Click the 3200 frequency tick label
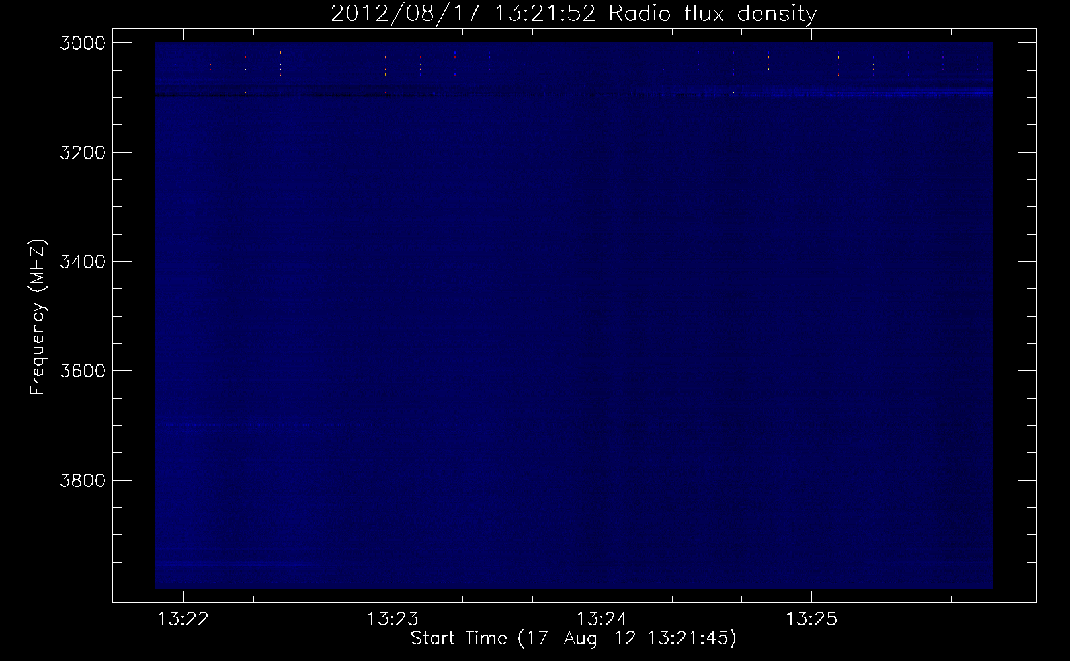Screen dimensions: 1070x661 tap(83, 153)
